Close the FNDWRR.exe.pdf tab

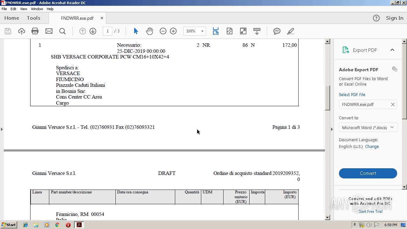pyautogui.click(x=102, y=18)
